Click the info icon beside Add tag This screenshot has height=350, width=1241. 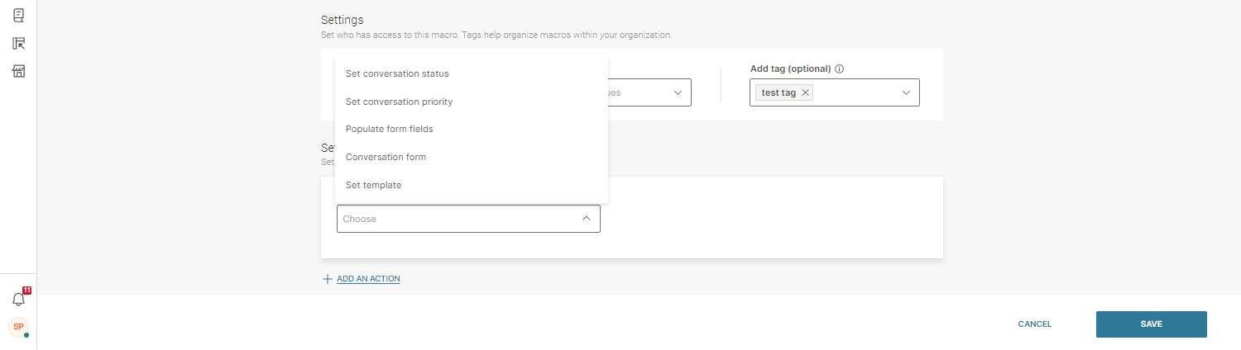point(840,69)
